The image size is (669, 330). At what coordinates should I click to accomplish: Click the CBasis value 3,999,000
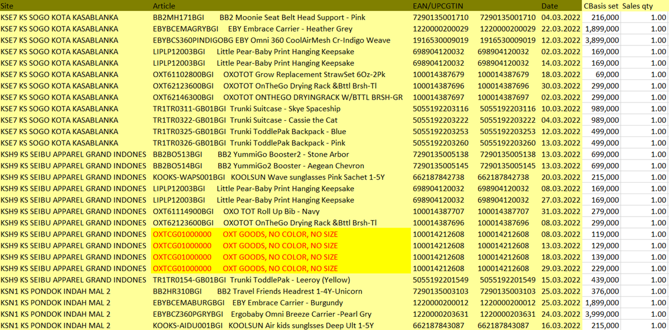[x=602, y=314]
